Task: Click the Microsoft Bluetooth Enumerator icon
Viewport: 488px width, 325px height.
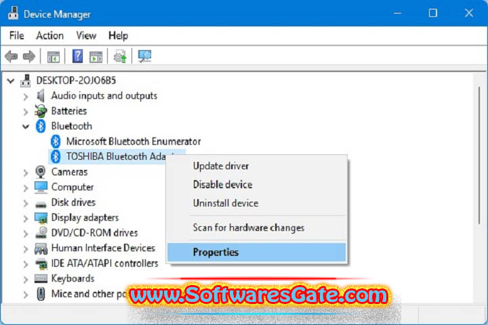Action: pyautogui.click(x=56, y=142)
